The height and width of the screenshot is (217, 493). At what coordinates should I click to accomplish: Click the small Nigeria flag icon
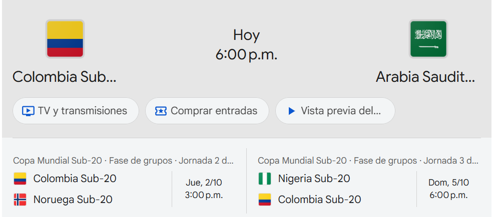pos(265,179)
